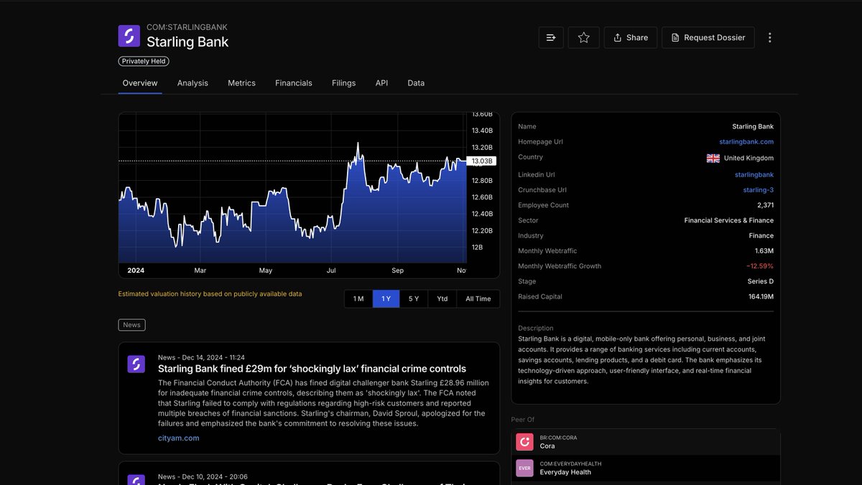862x485 pixels.
Task: Open the Cora peer company row
Action: click(646, 442)
